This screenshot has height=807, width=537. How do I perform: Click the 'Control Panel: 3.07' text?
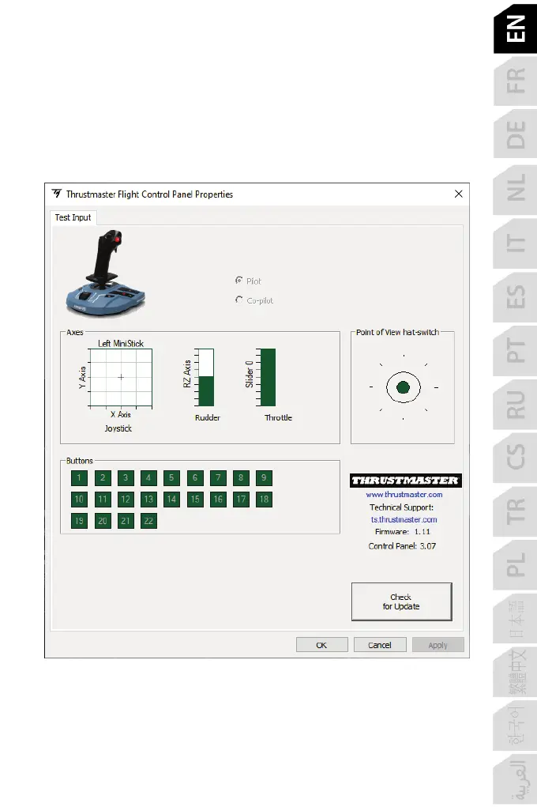pos(402,547)
